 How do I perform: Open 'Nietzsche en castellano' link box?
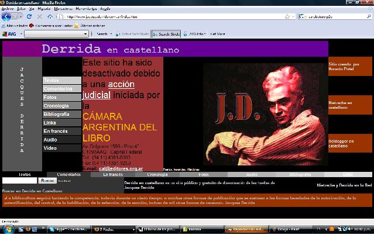350,105
